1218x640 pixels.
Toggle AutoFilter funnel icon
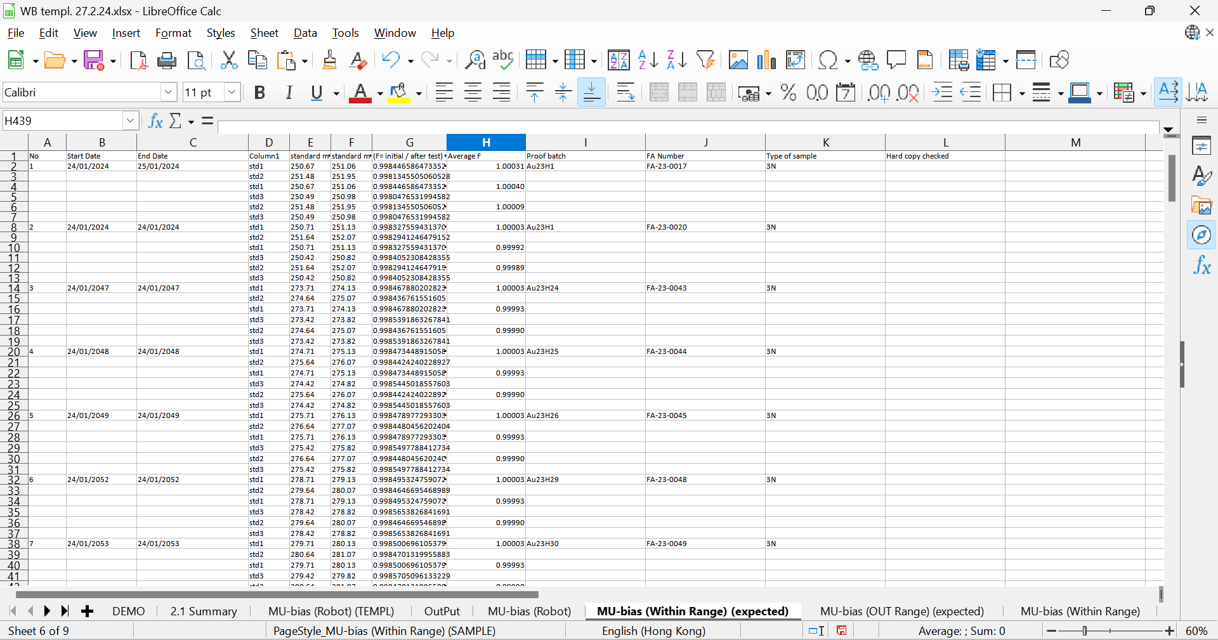705,60
